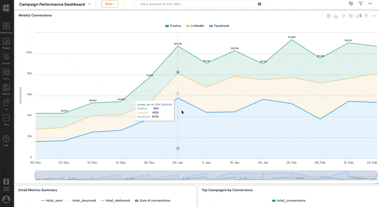Open the dashboard top-right ellipsis menu
The height and width of the screenshot is (207, 379).
coord(370,4)
